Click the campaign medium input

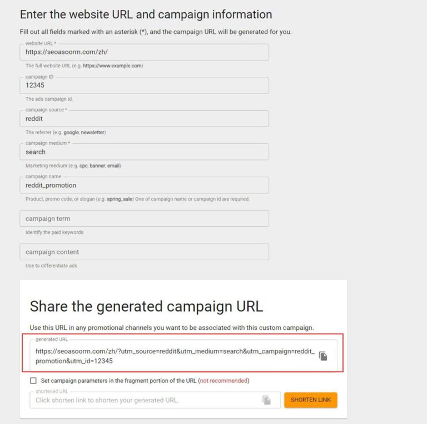pyautogui.click(x=144, y=152)
